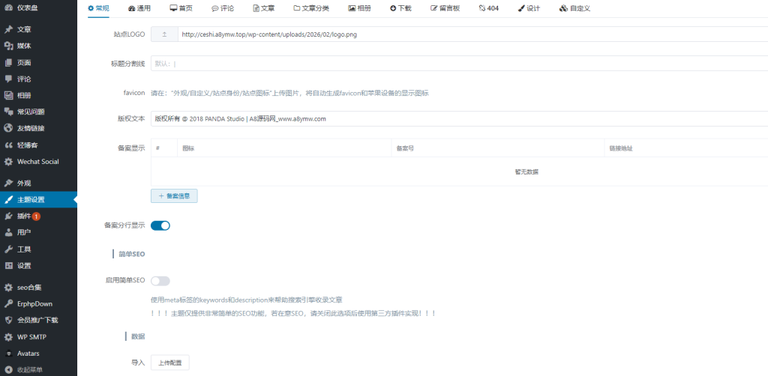Enable the 启用简单SEO switch
This screenshot has width=768, height=376.
coord(160,281)
